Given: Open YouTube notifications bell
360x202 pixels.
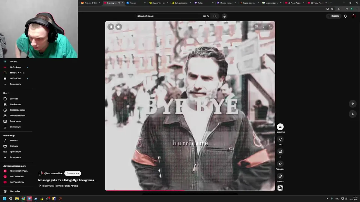Looking at the screenshot, I should point(345,16).
